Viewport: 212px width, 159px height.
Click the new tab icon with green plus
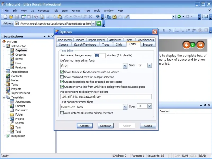click(x=23, y=17)
